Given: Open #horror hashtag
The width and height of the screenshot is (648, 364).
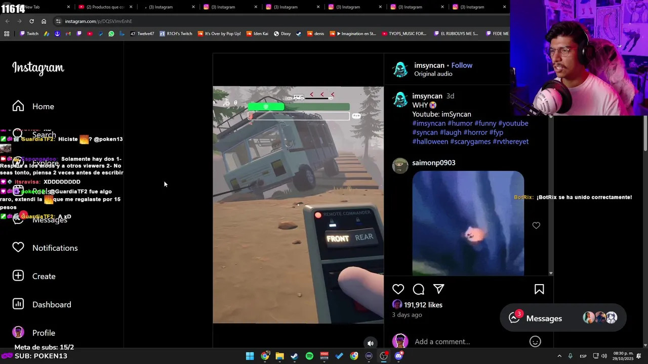Looking at the screenshot, I should click(475, 132).
